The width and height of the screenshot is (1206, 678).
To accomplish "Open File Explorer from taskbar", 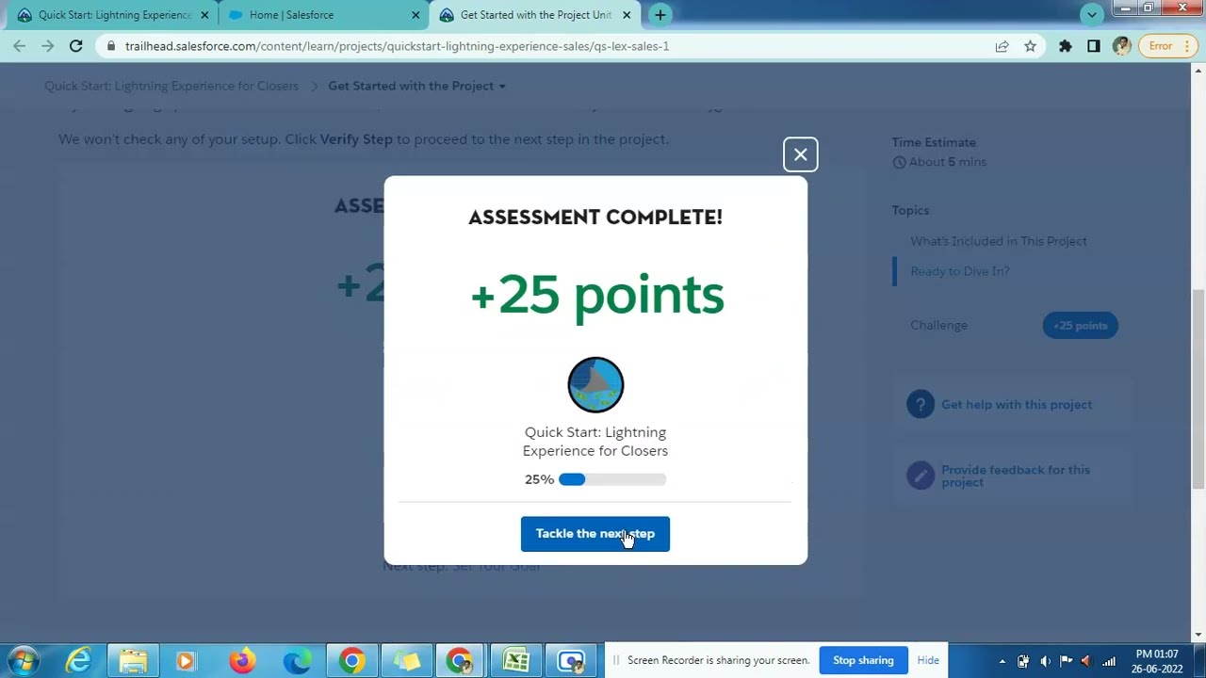I will (x=133, y=661).
